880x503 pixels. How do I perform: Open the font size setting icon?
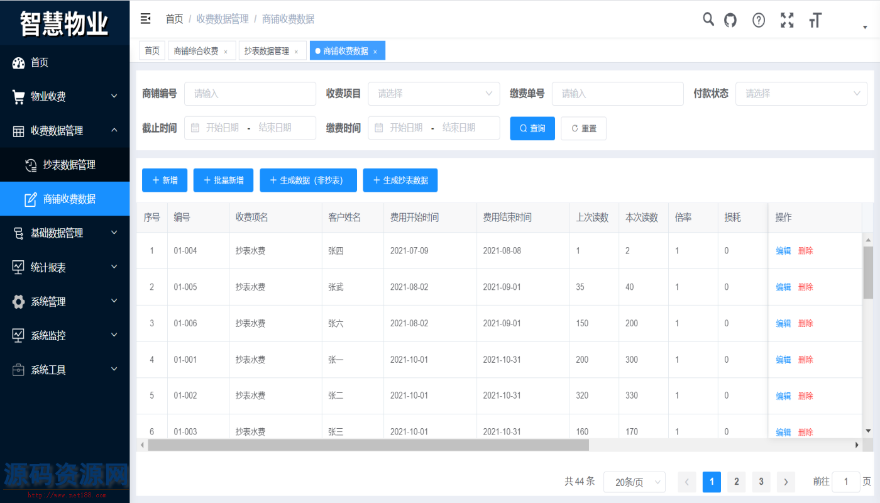click(x=815, y=20)
